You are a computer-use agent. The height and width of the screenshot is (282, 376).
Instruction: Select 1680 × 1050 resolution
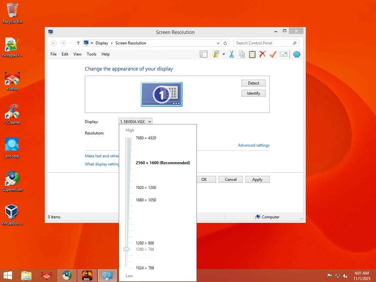coord(146,200)
